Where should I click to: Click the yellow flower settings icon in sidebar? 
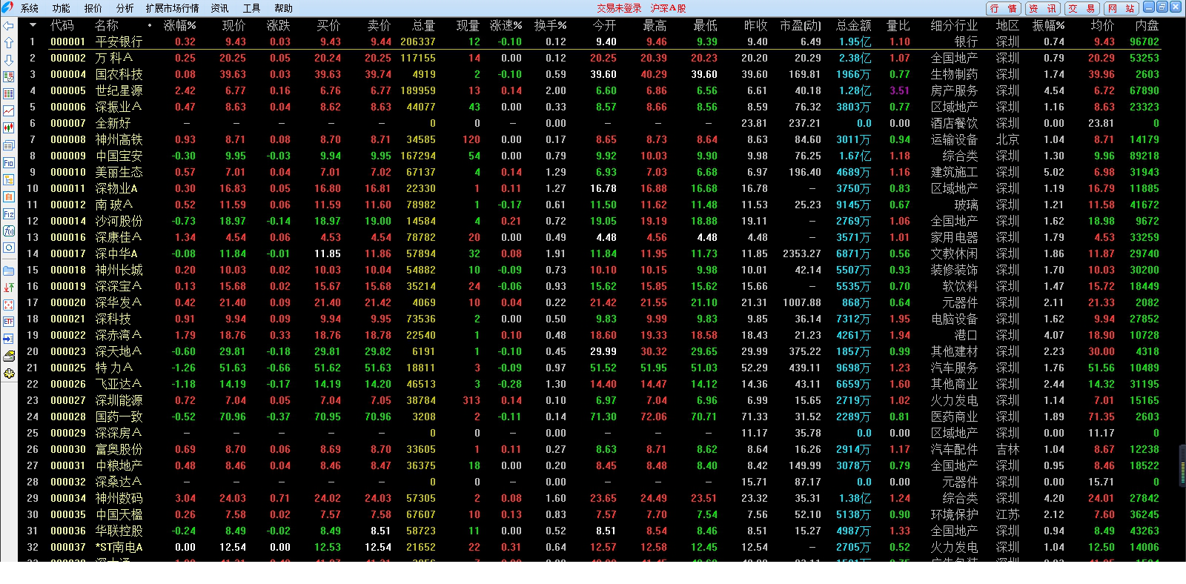pyautogui.click(x=8, y=373)
